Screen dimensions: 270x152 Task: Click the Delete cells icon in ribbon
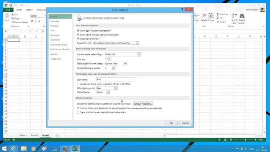(204, 16)
